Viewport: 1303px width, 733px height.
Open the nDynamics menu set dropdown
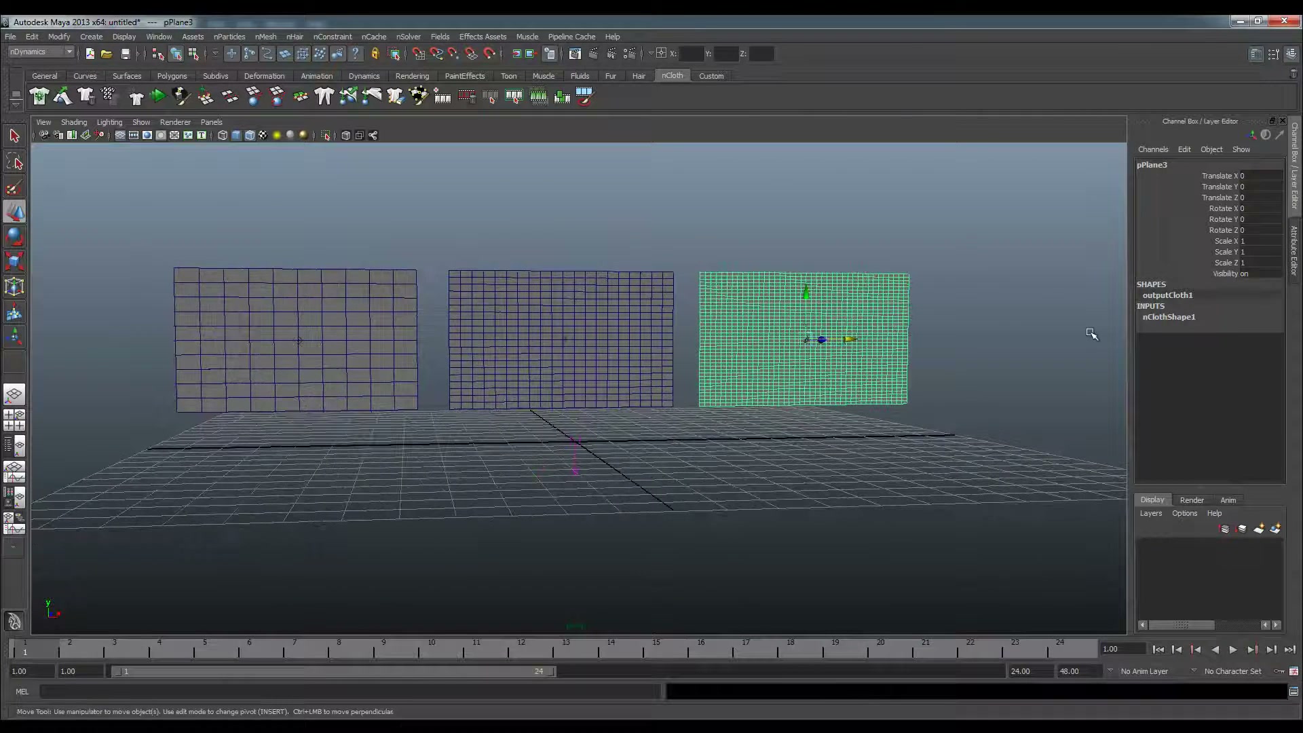(41, 52)
